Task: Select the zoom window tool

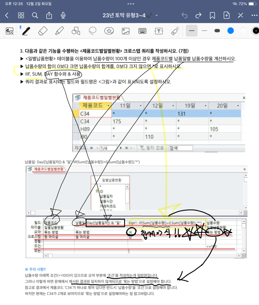Action: coord(9,31)
